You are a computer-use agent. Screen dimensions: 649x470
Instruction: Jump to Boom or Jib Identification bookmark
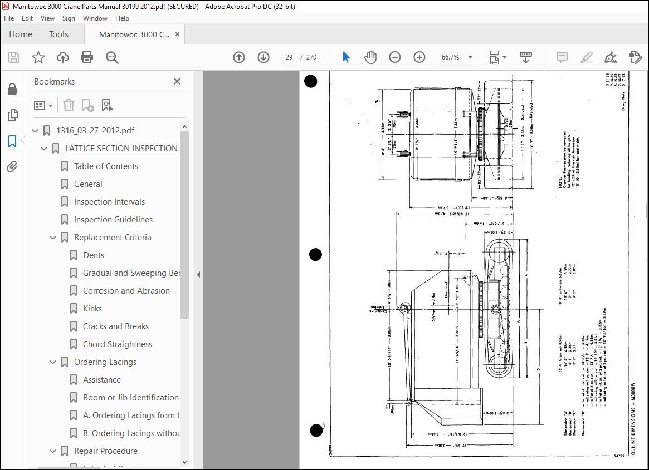pos(131,397)
